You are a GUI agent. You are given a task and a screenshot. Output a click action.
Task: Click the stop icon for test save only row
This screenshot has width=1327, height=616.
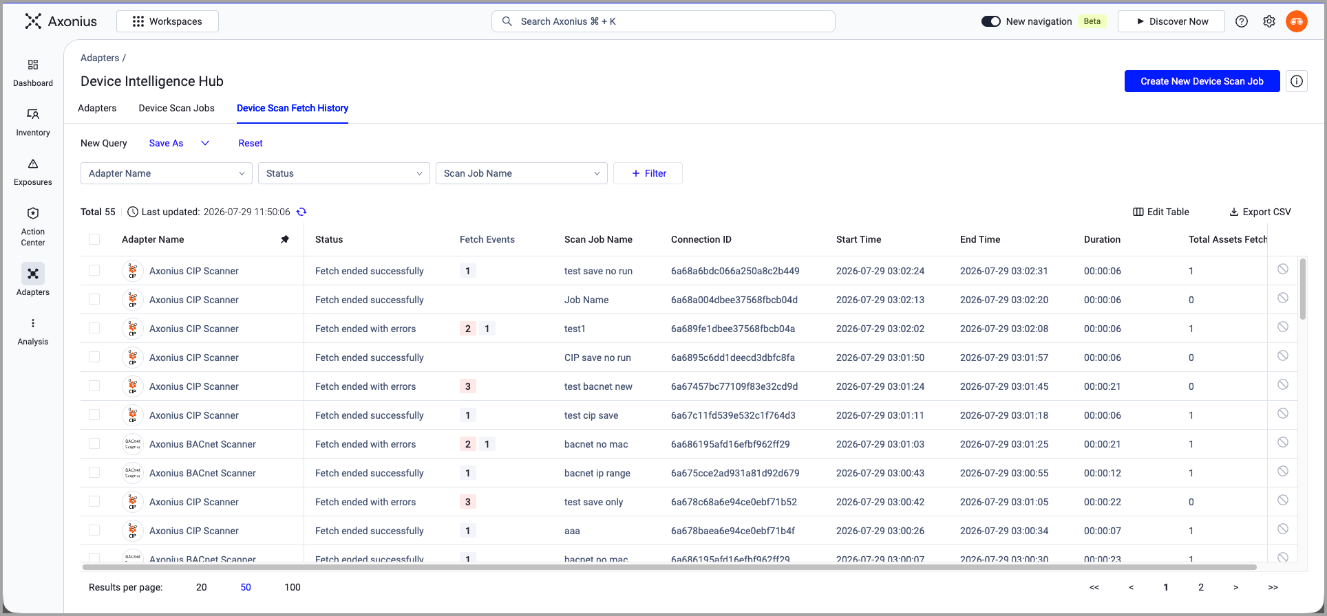[x=1283, y=500]
